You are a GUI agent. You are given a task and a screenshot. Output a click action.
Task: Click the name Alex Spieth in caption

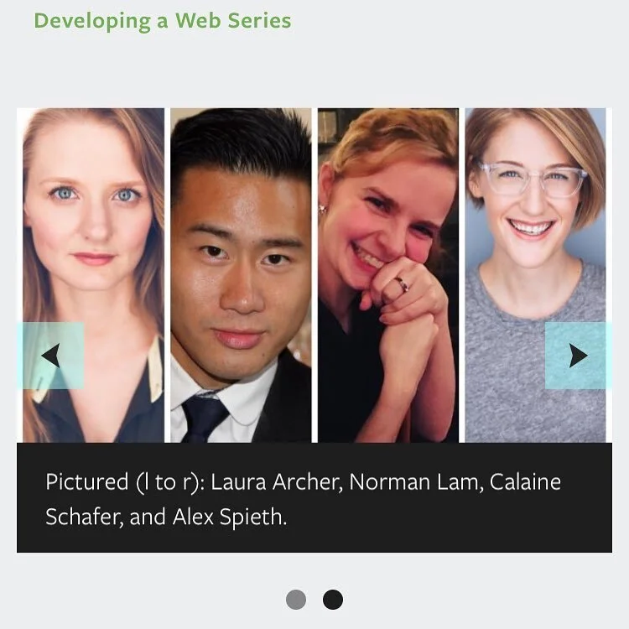tap(229, 517)
